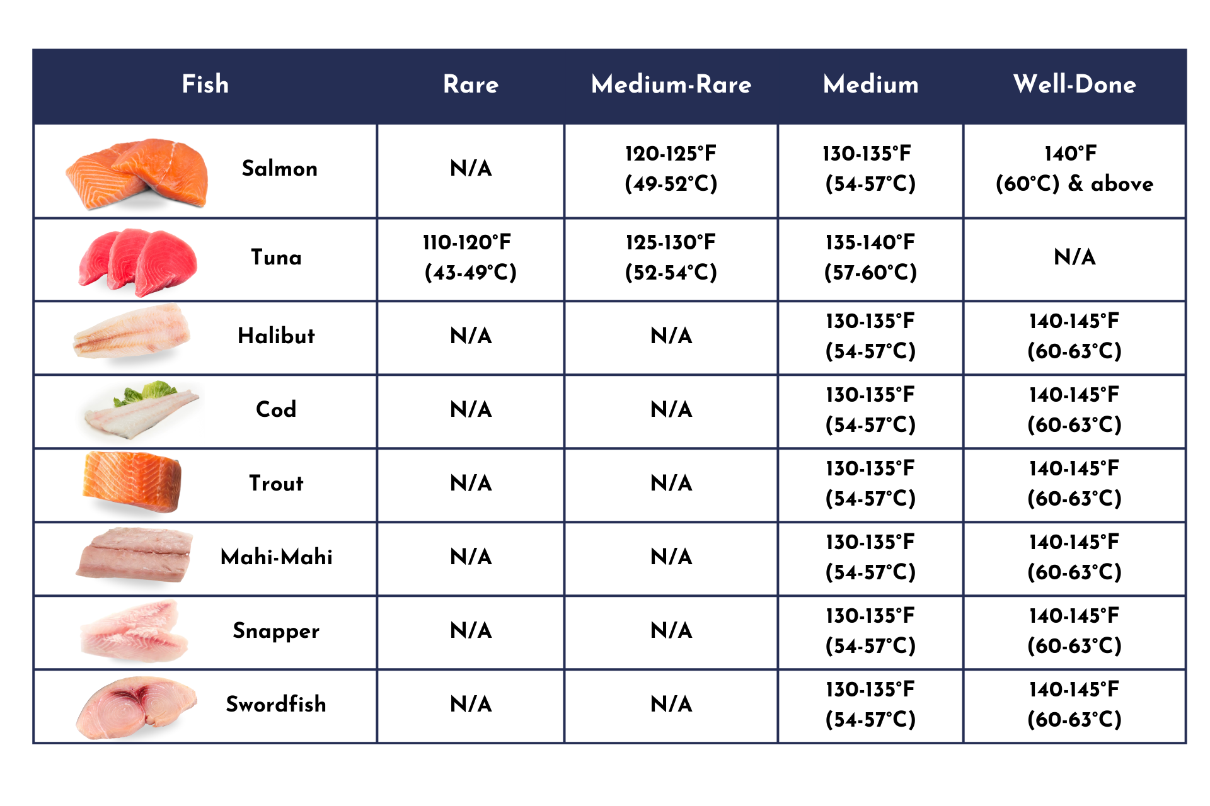The image size is (1210, 806).
Task: Select the snapper fillet image
Action: coord(134,631)
